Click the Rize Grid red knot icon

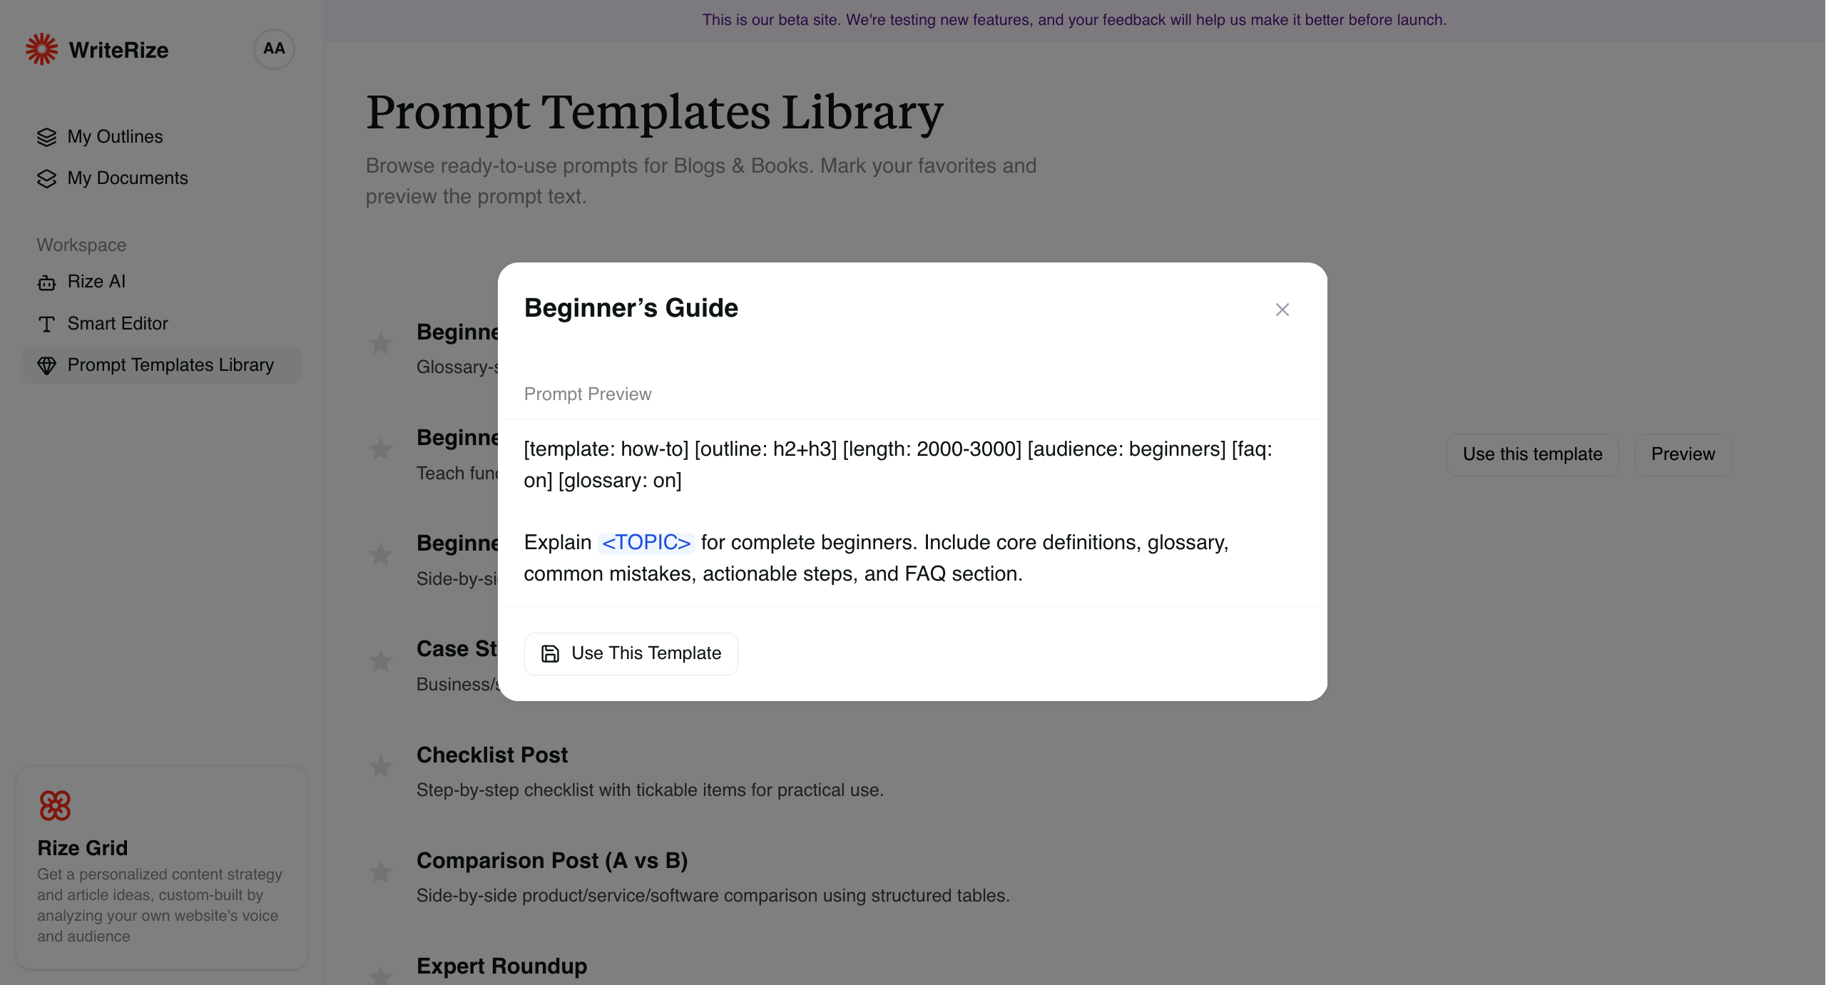55,805
